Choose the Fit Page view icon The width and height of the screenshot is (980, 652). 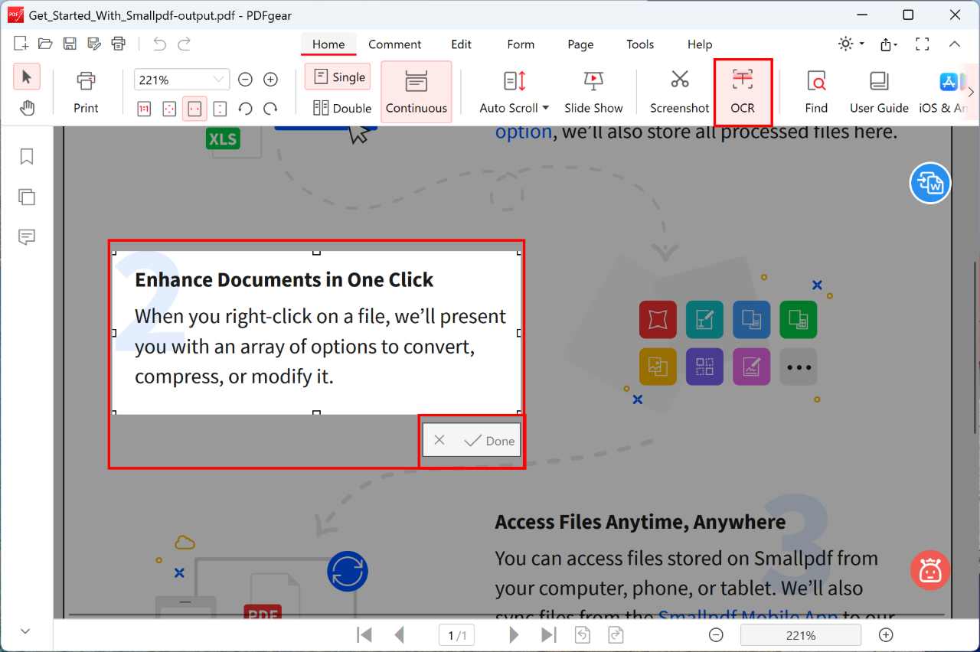coord(169,109)
